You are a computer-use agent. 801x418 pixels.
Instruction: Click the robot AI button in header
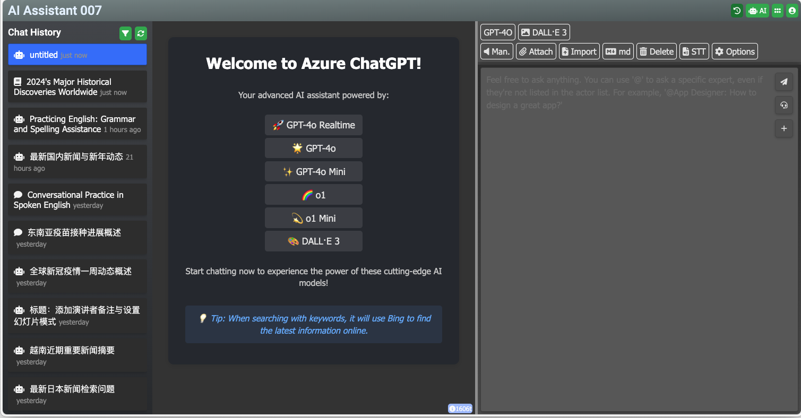pyautogui.click(x=757, y=11)
